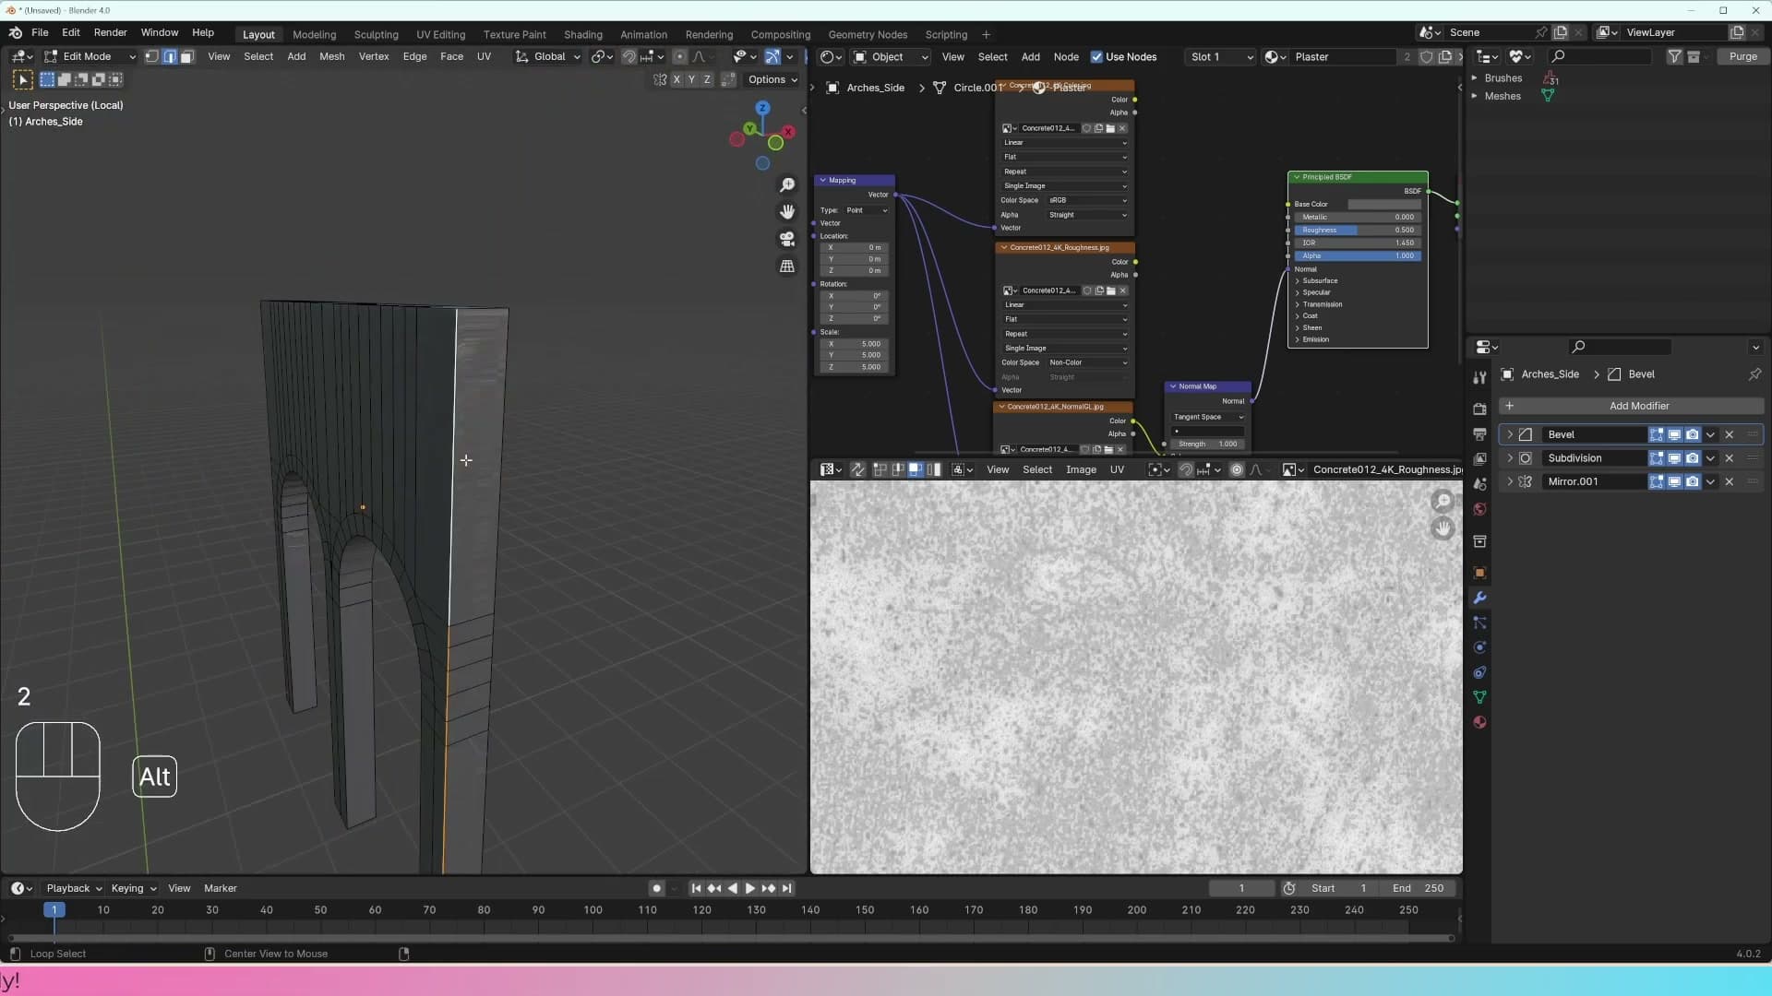Image resolution: width=1772 pixels, height=996 pixels.
Task: Click the Options button in the viewport
Action: (772, 79)
